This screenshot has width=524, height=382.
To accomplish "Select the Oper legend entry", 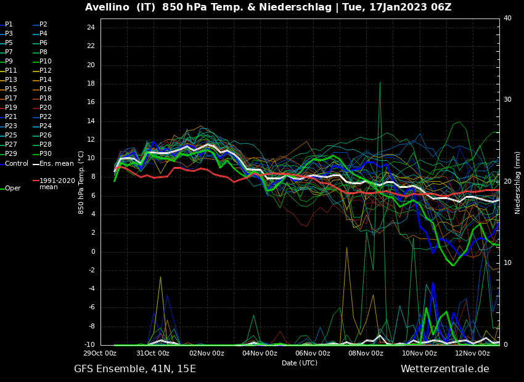I will click(13, 189).
